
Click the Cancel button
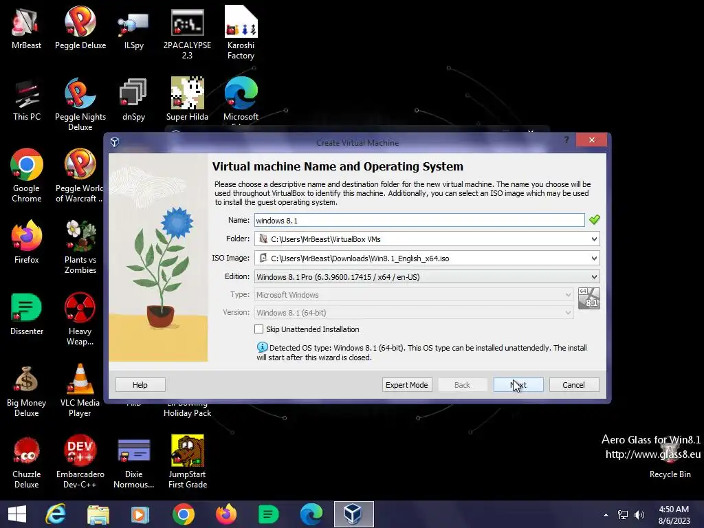click(x=574, y=385)
